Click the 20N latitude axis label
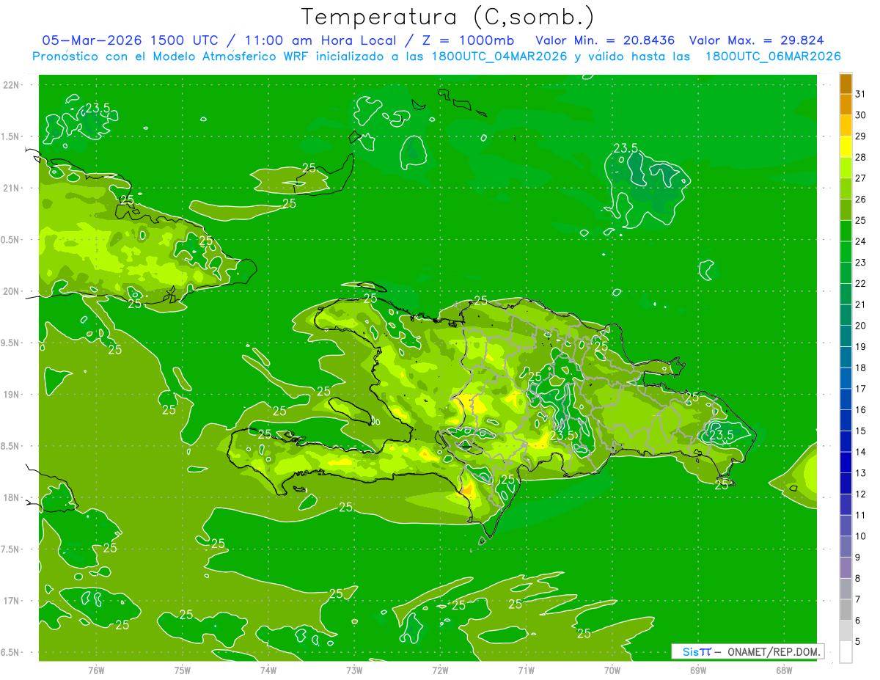 [11, 291]
